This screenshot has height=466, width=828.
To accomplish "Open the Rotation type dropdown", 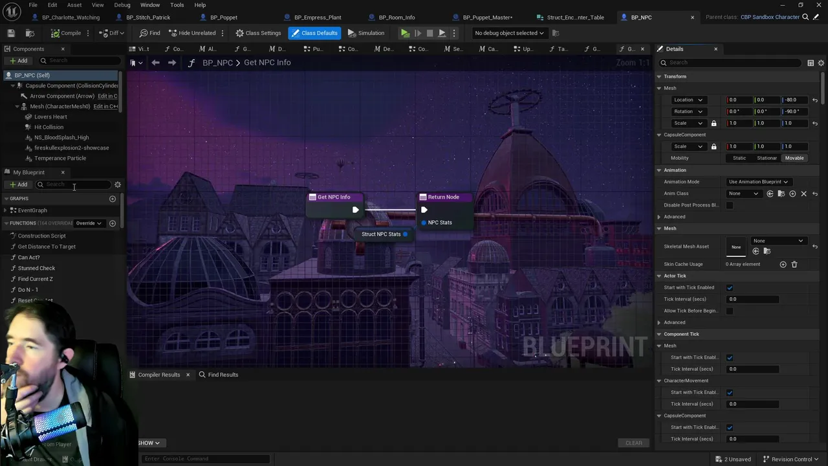I will click(x=688, y=111).
